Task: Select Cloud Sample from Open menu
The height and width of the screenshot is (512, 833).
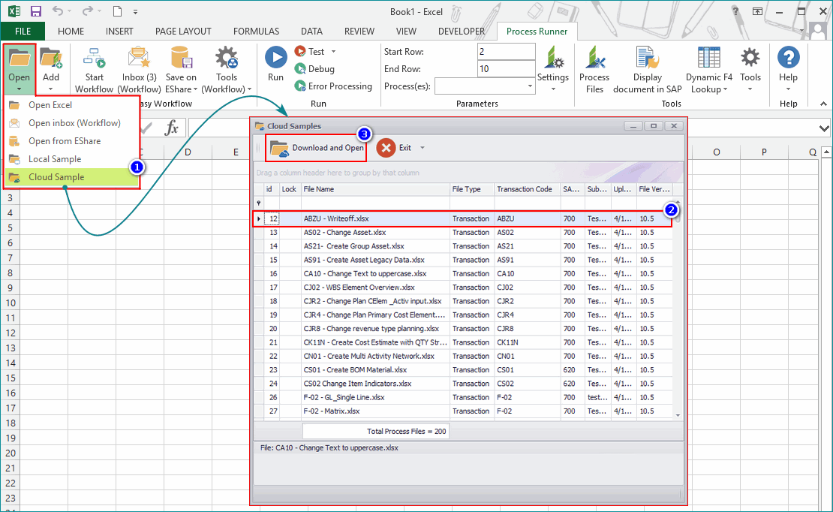Action: click(56, 177)
